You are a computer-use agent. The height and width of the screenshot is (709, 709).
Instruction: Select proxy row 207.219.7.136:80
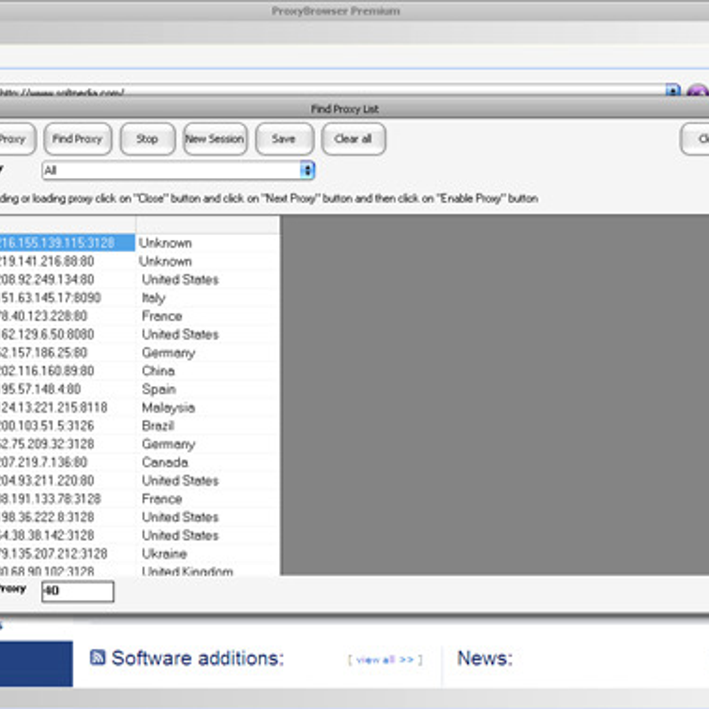pos(140,462)
